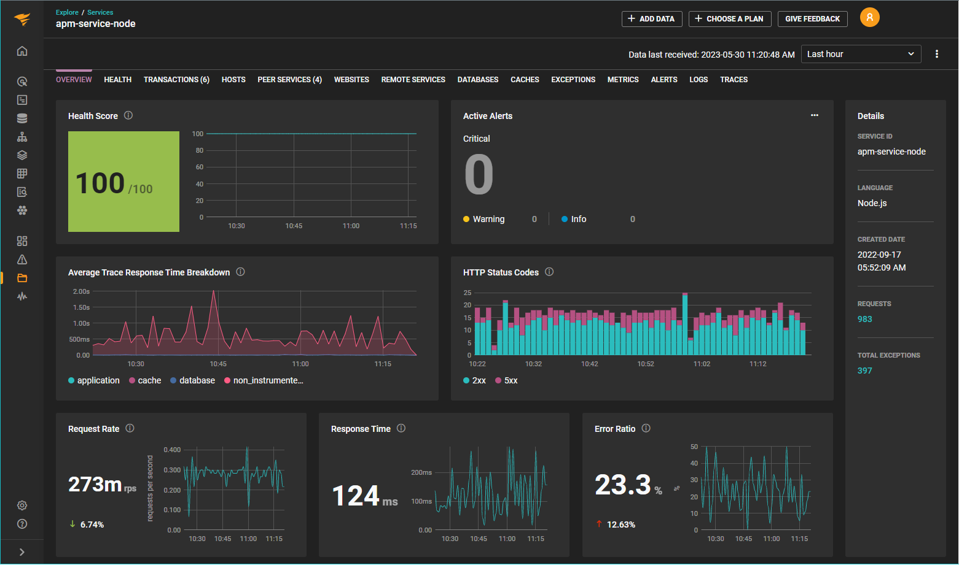Image resolution: width=959 pixels, height=565 pixels.
Task: Open the Home page from the sidebar
Action: pos(22,51)
